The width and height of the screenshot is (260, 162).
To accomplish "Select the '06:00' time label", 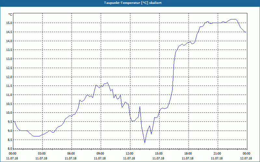I will pyautogui.click(x=71, y=154).
